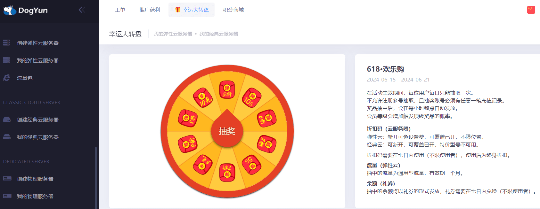Open the China flag language selector

(x=531, y=10)
